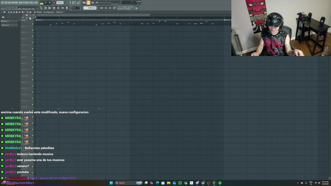Add a new pattern with the plus button
The height and width of the screenshot is (186, 331).
[x=97, y=8]
